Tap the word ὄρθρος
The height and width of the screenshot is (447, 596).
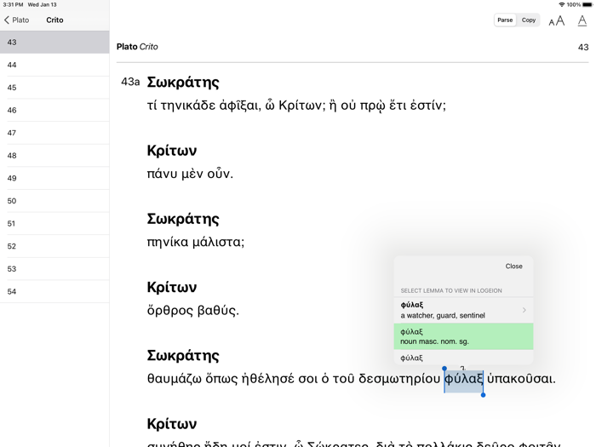click(x=170, y=311)
